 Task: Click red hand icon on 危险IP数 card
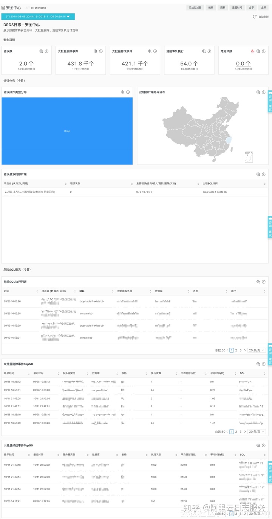pyautogui.click(x=253, y=51)
